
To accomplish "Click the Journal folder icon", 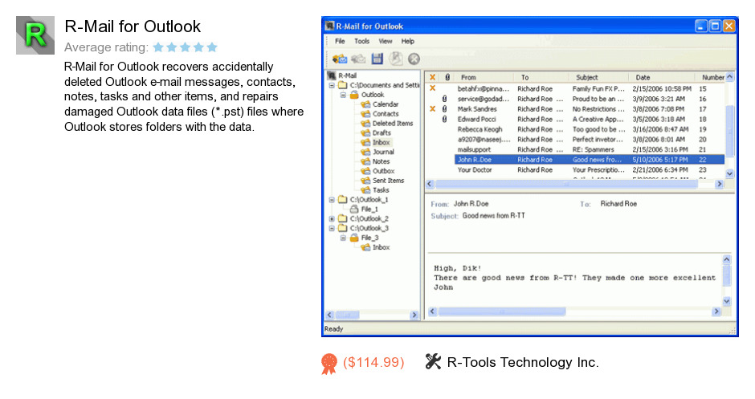I will click(365, 152).
